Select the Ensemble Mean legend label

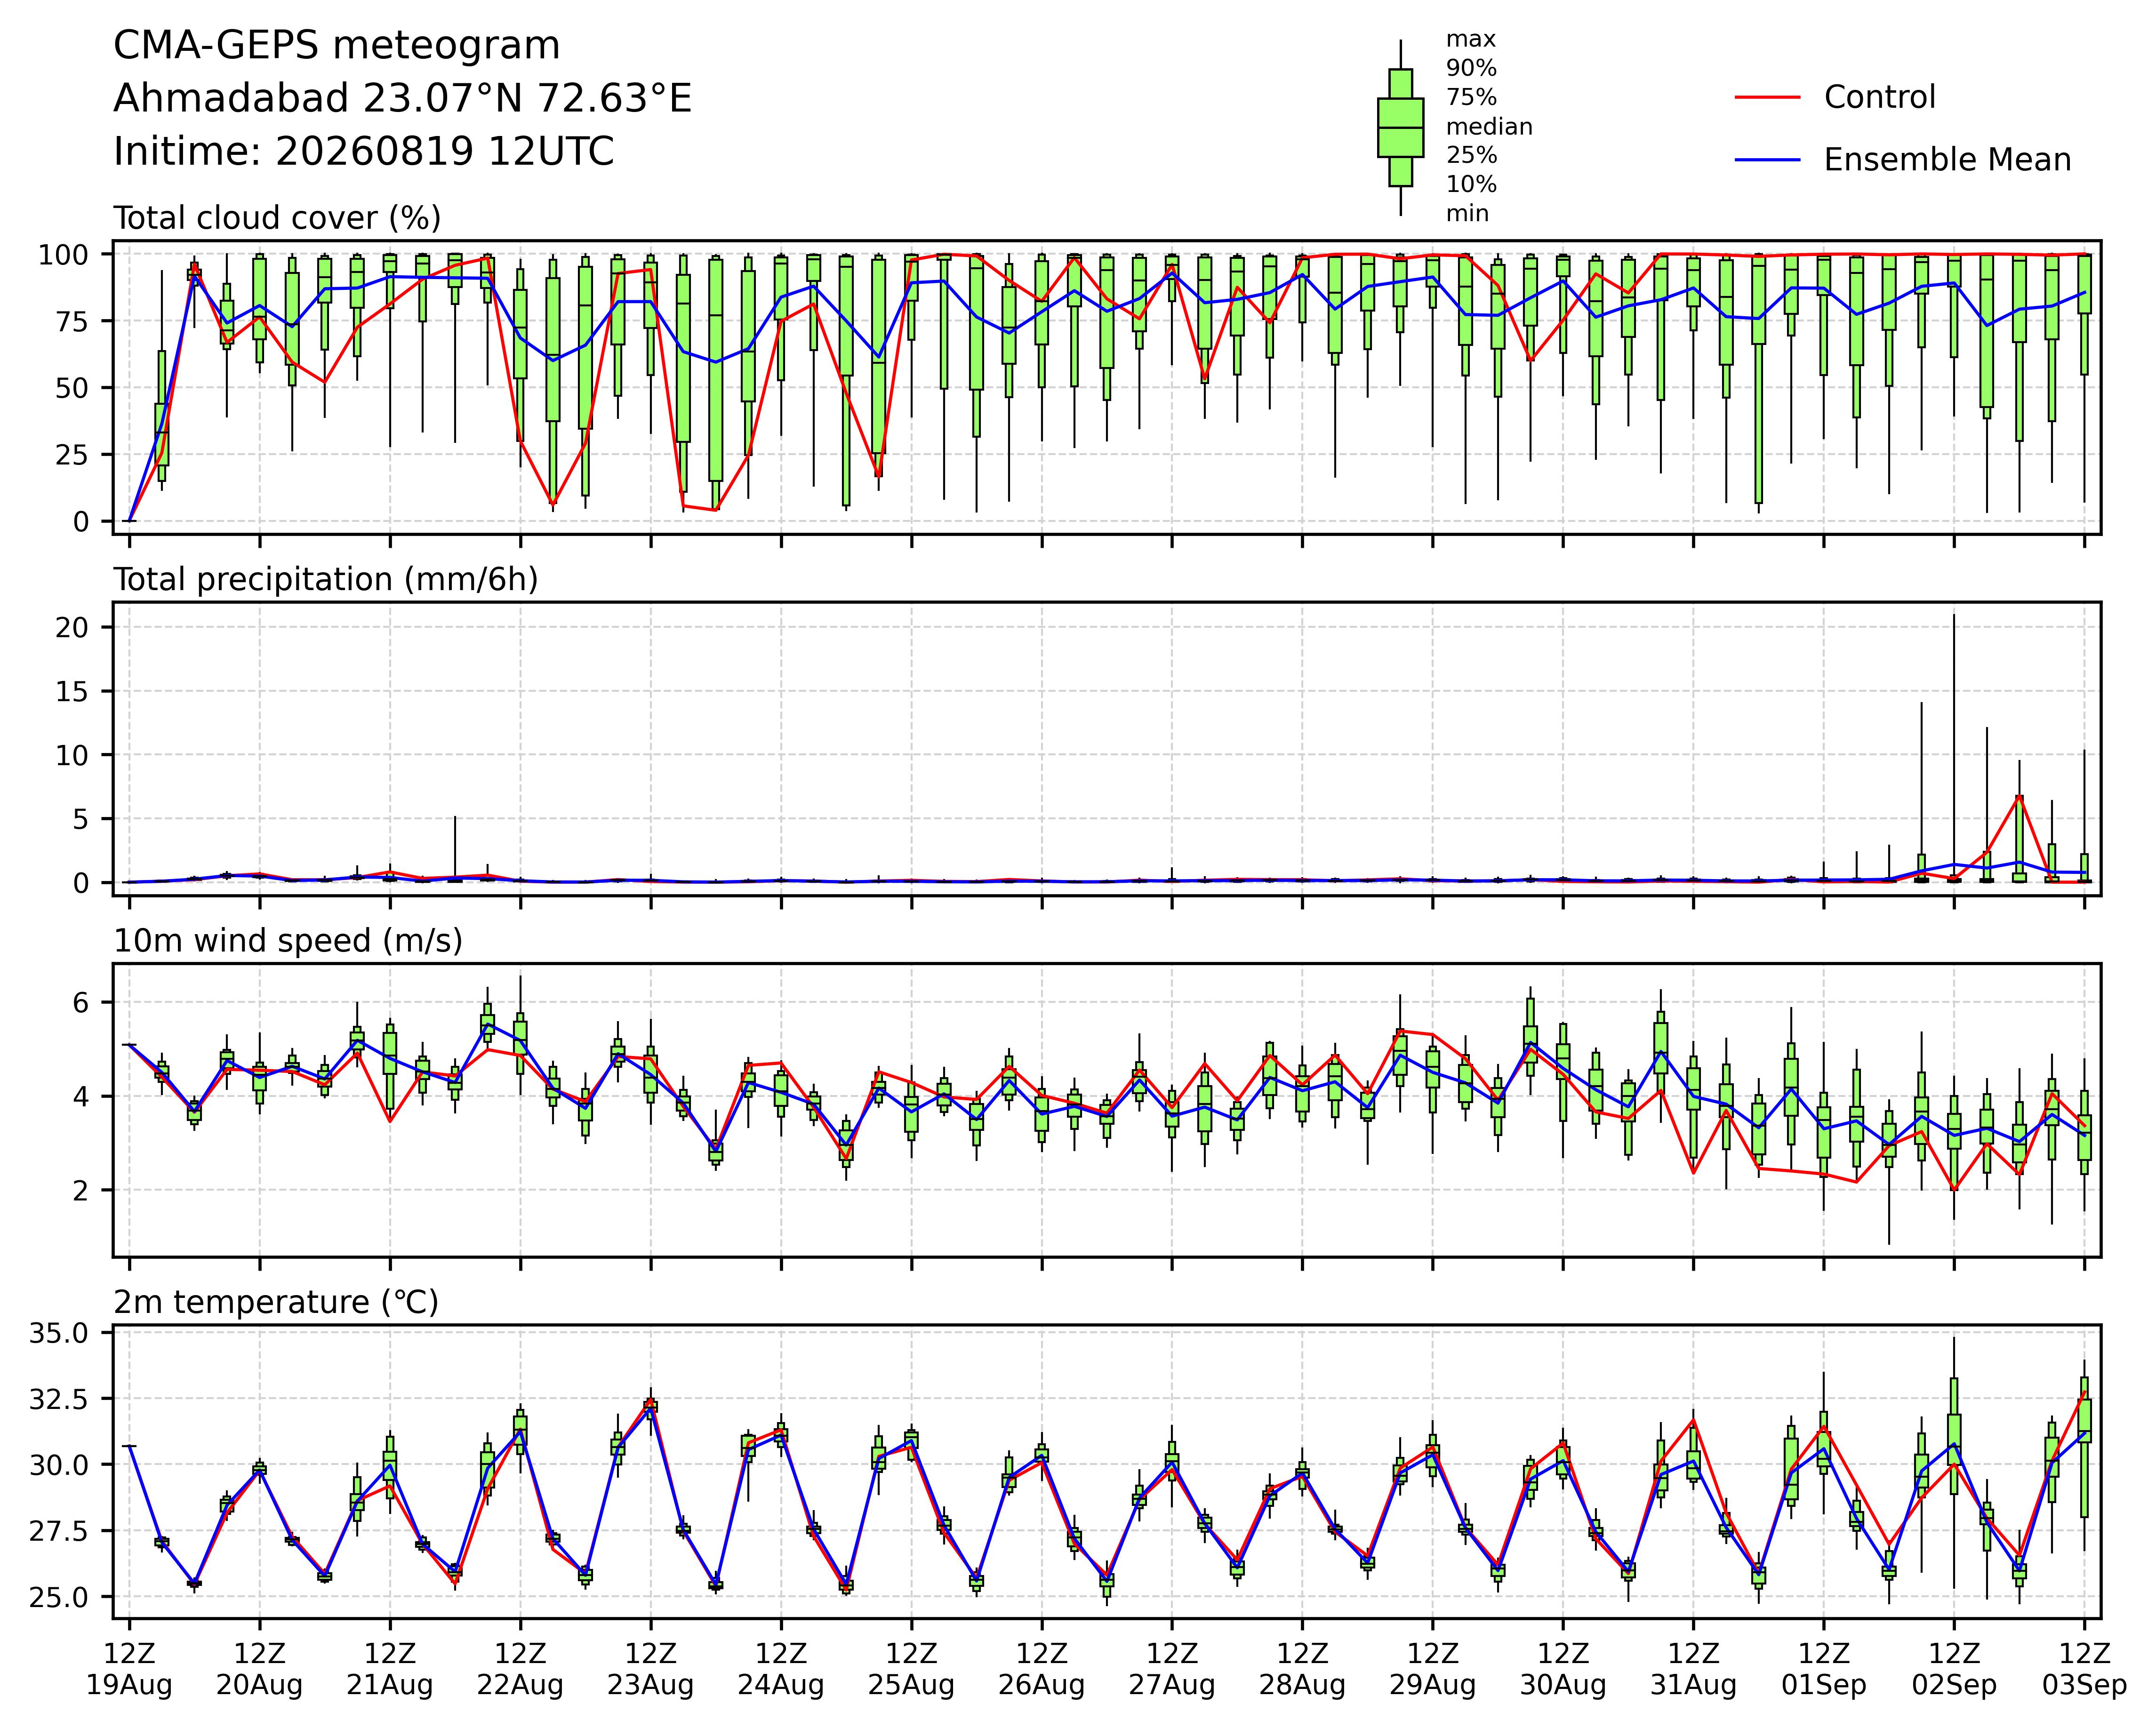[x=1947, y=160]
